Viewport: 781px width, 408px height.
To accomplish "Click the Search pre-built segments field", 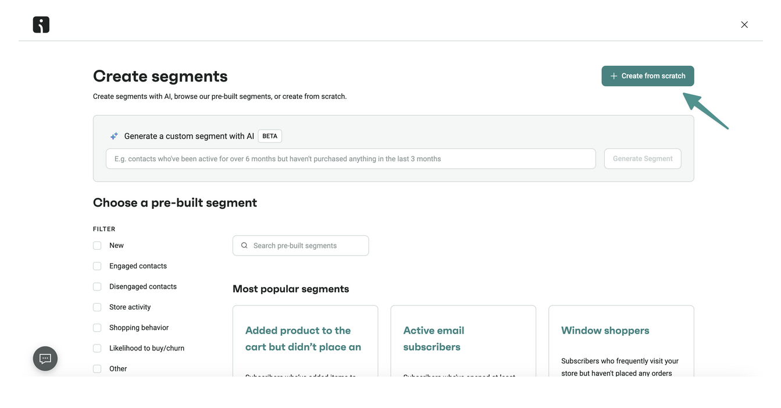I will point(301,245).
